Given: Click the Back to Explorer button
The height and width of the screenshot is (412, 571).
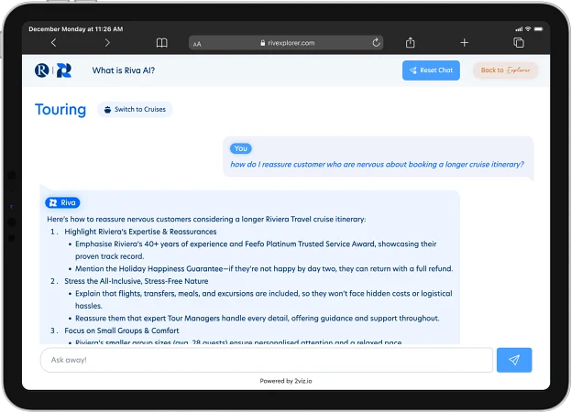Looking at the screenshot, I should [505, 70].
